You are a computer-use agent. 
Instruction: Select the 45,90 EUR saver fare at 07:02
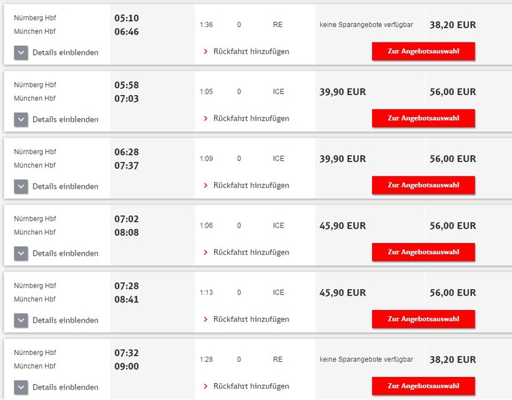click(x=343, y=226)
